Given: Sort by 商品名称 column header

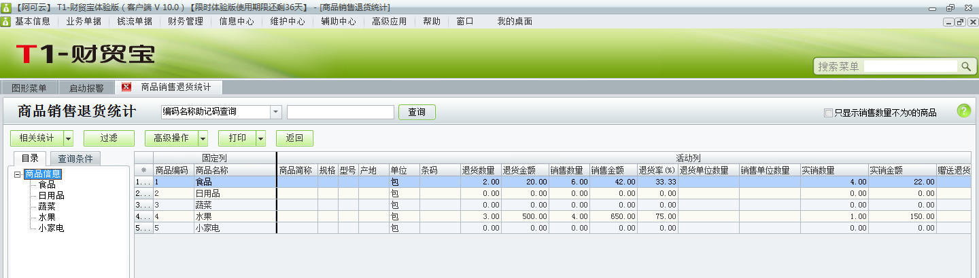Looking at the screenshot, I should (235, 170).
